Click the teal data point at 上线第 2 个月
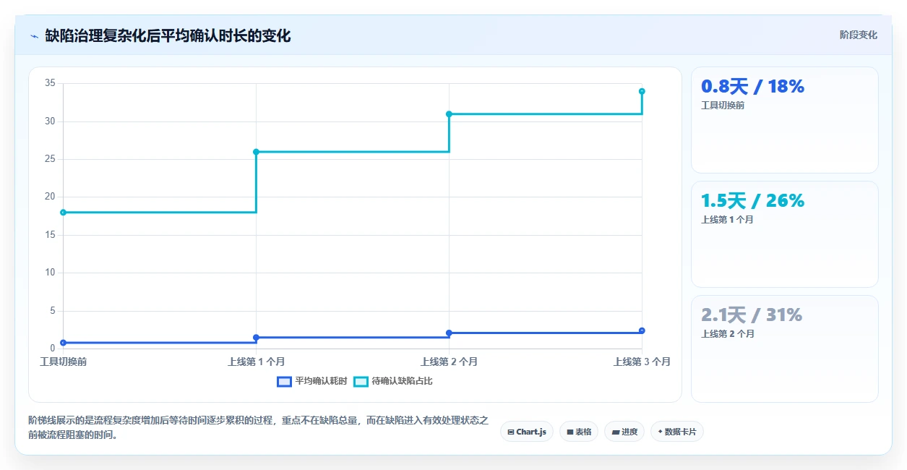 tap(449, 114)
